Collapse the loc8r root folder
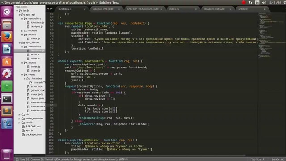 click(x=17, y=11)
